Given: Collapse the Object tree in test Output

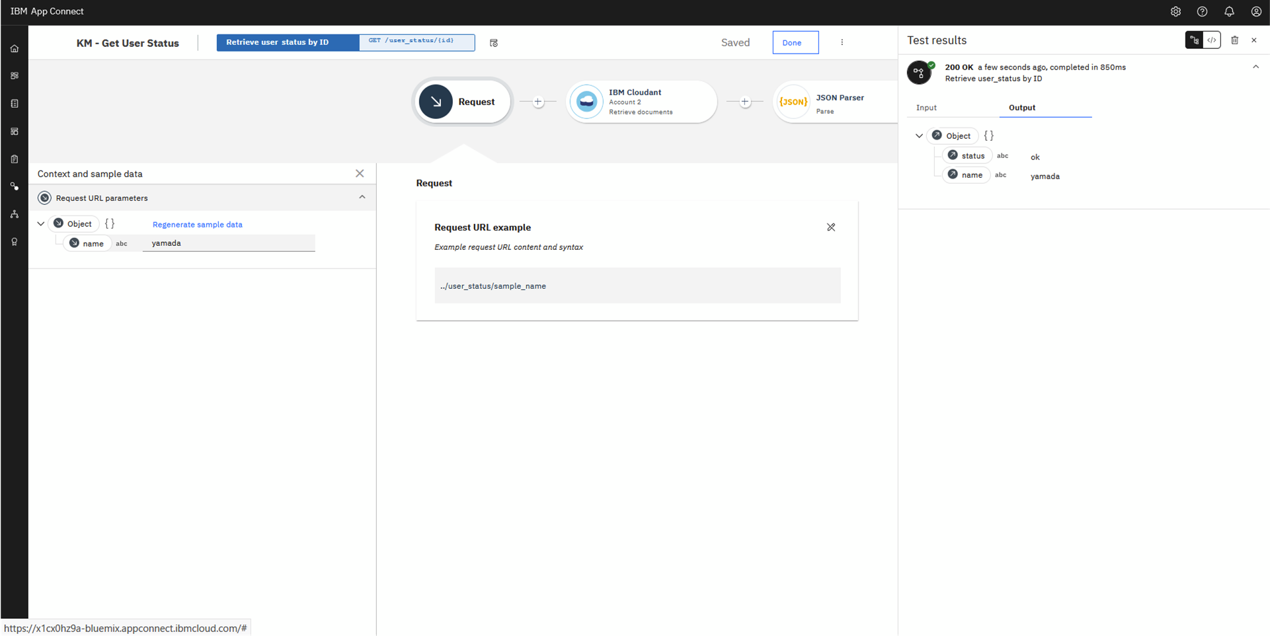Looking at the screenshot, I should [919, 136].
